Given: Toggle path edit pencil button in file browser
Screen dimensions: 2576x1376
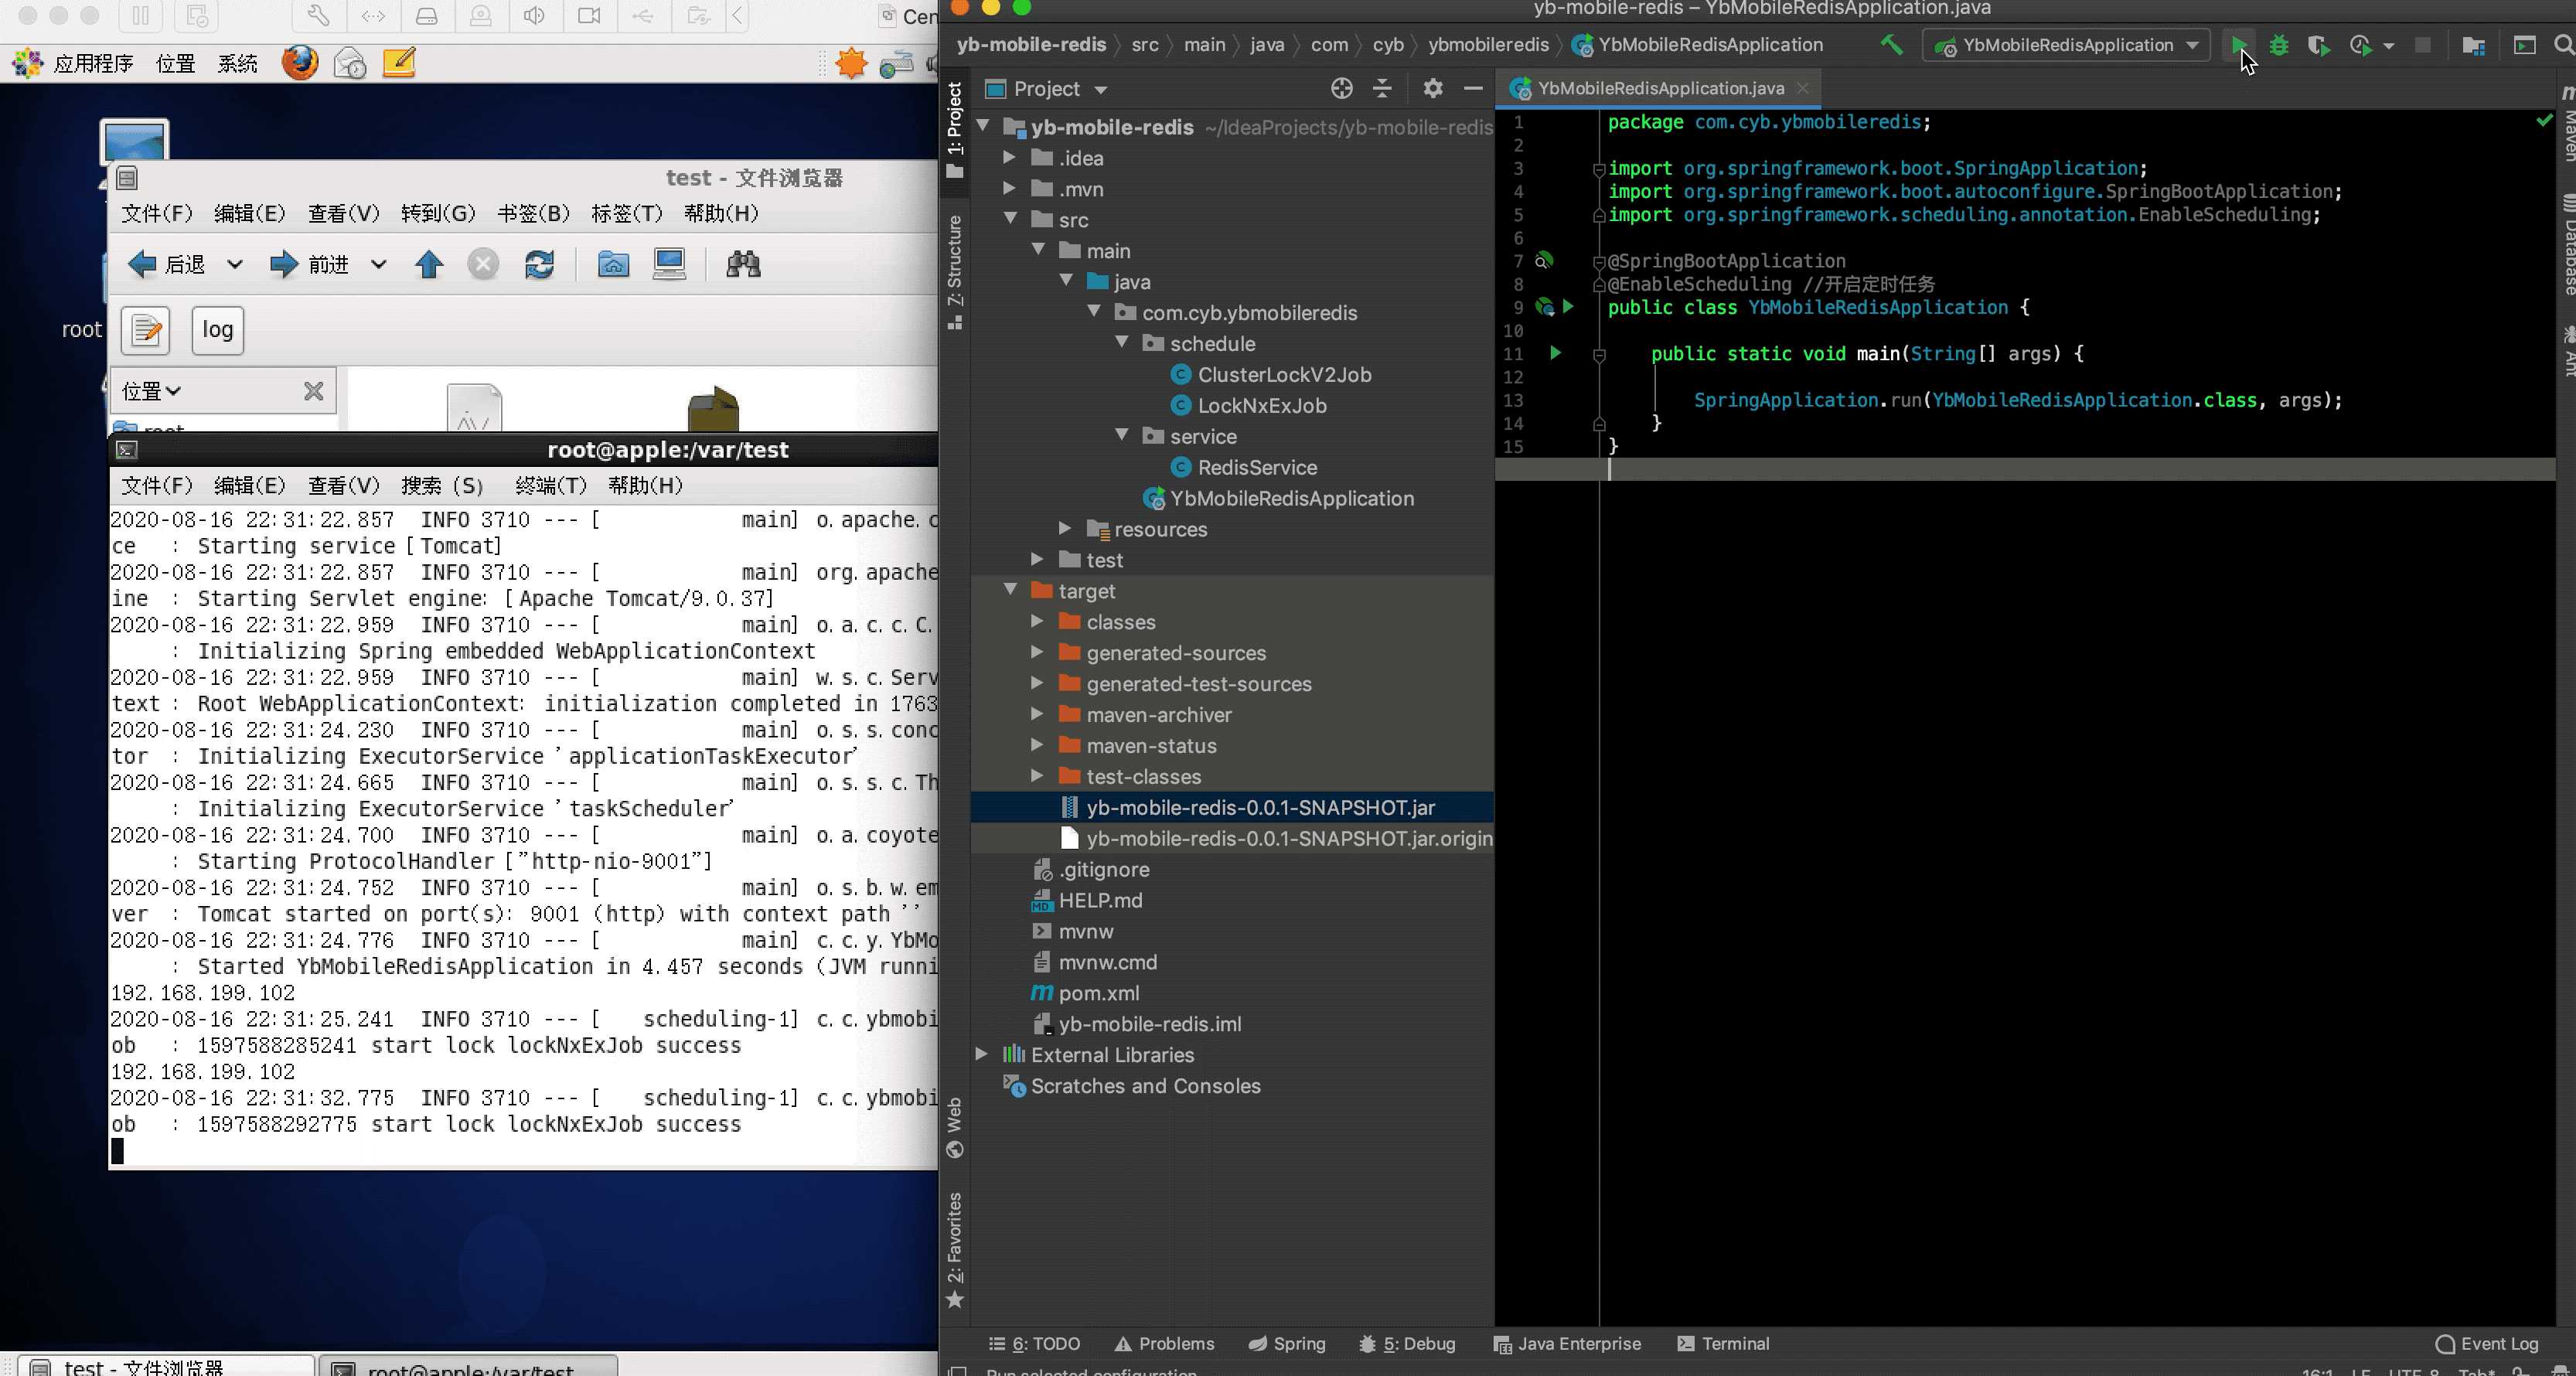Looking at the screenshot, I should click(x=146, y=330).
